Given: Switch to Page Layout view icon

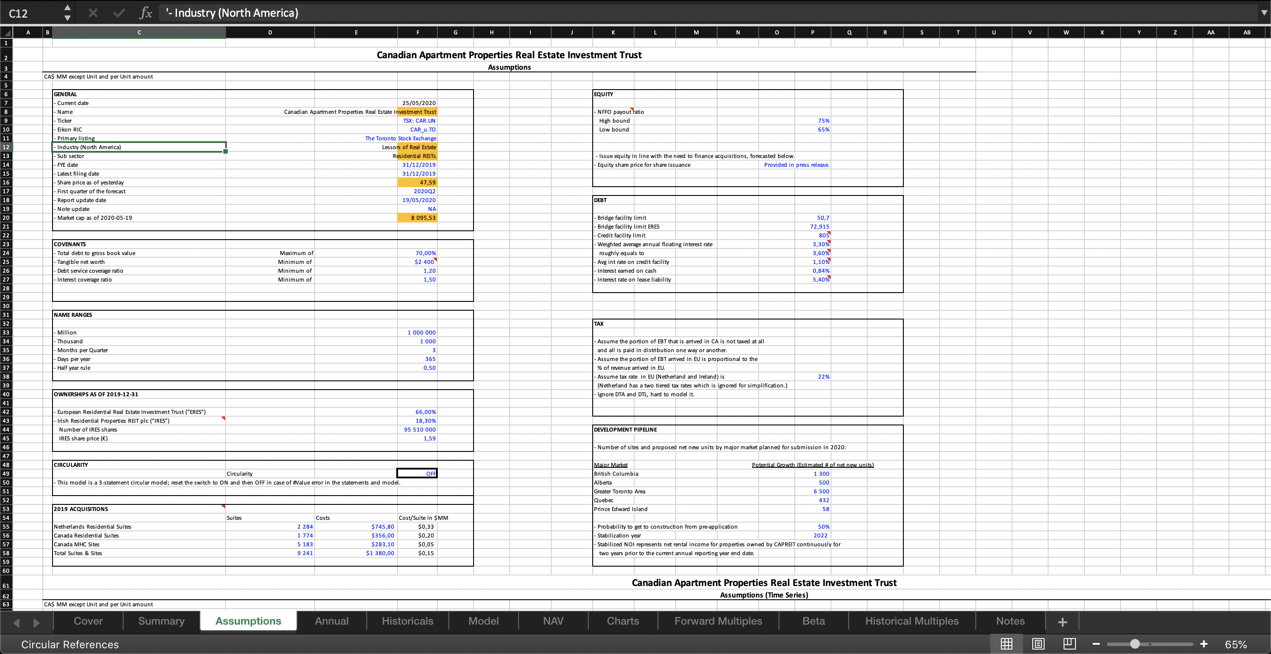Looking at the screenshot, I should click(1038, 644).
